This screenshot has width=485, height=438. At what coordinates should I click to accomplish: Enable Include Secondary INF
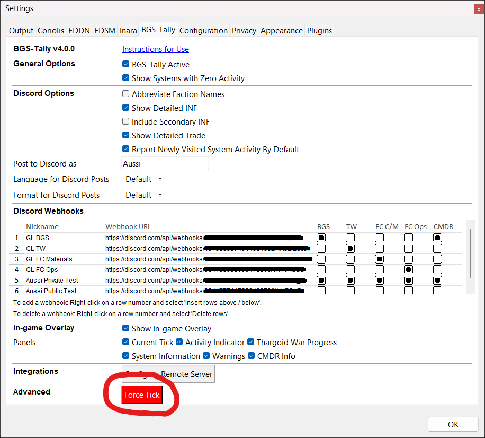coord(125,121)
